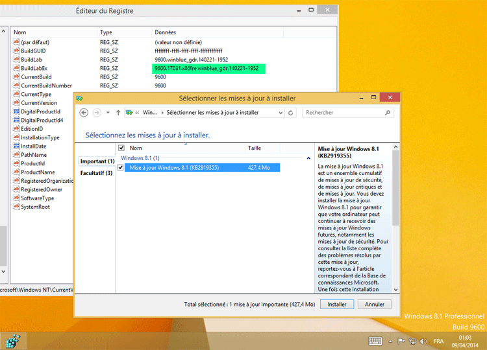Viewport: 487px width, 350px height.
Task: Click the Back arrow in update dialog
Action: click(84, 112)
